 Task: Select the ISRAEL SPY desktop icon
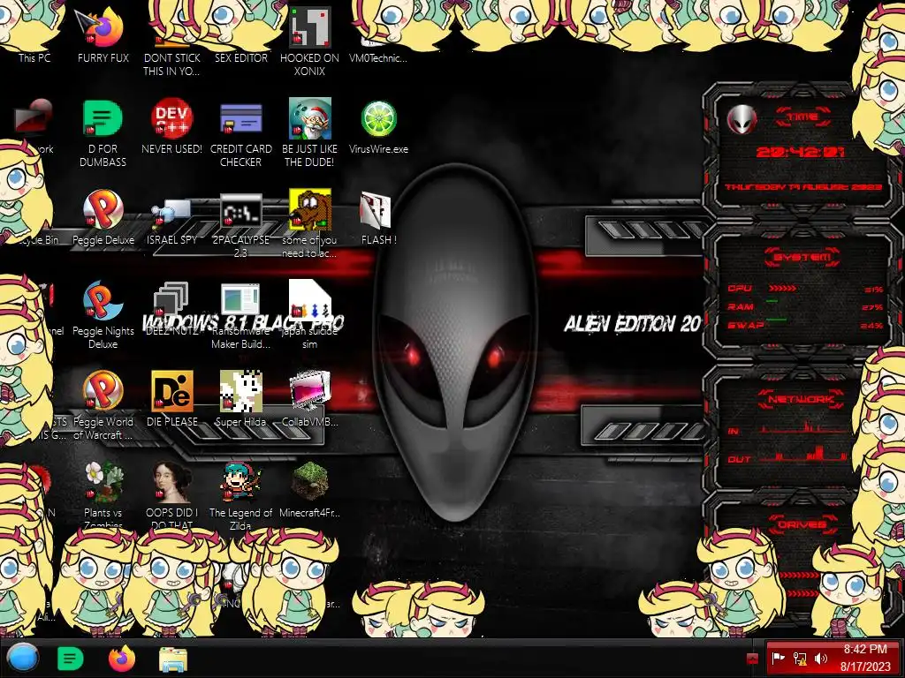click(x=172, y=214)
